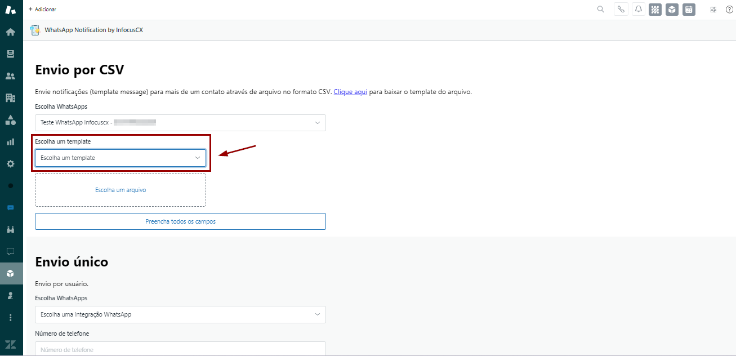Expand the three-dots more menu in sidebar
Screen dimensions: 736x356
pos(10,318)
